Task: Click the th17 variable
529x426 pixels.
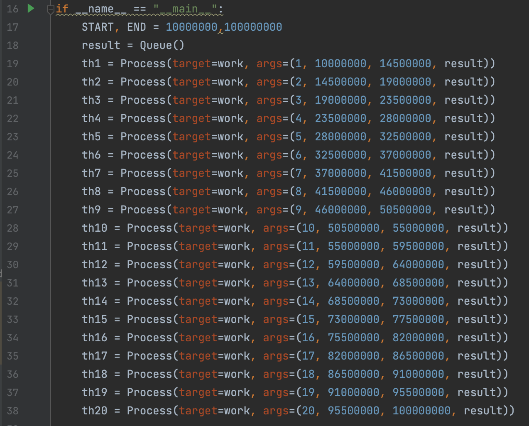Action: click(x=95, y=356)
